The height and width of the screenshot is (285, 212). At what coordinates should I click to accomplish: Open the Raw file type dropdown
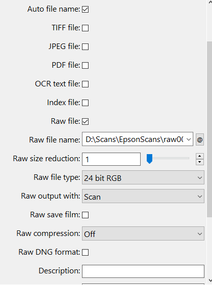click(x=143, y=177)
